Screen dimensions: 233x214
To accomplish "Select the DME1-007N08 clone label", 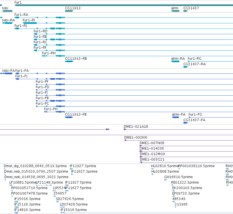I will 152,143.
